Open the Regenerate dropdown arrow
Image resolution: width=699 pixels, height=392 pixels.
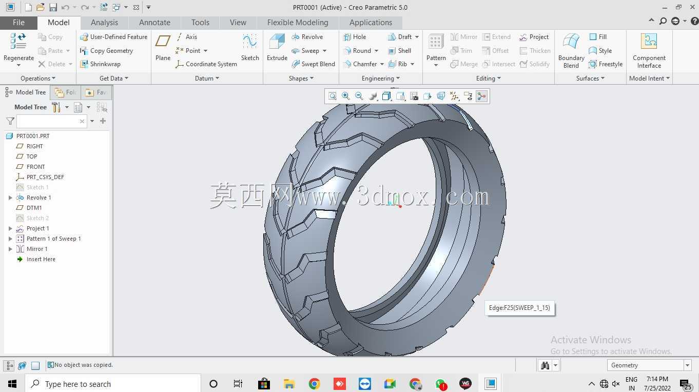pyautogui.click(x=19, y=66)
